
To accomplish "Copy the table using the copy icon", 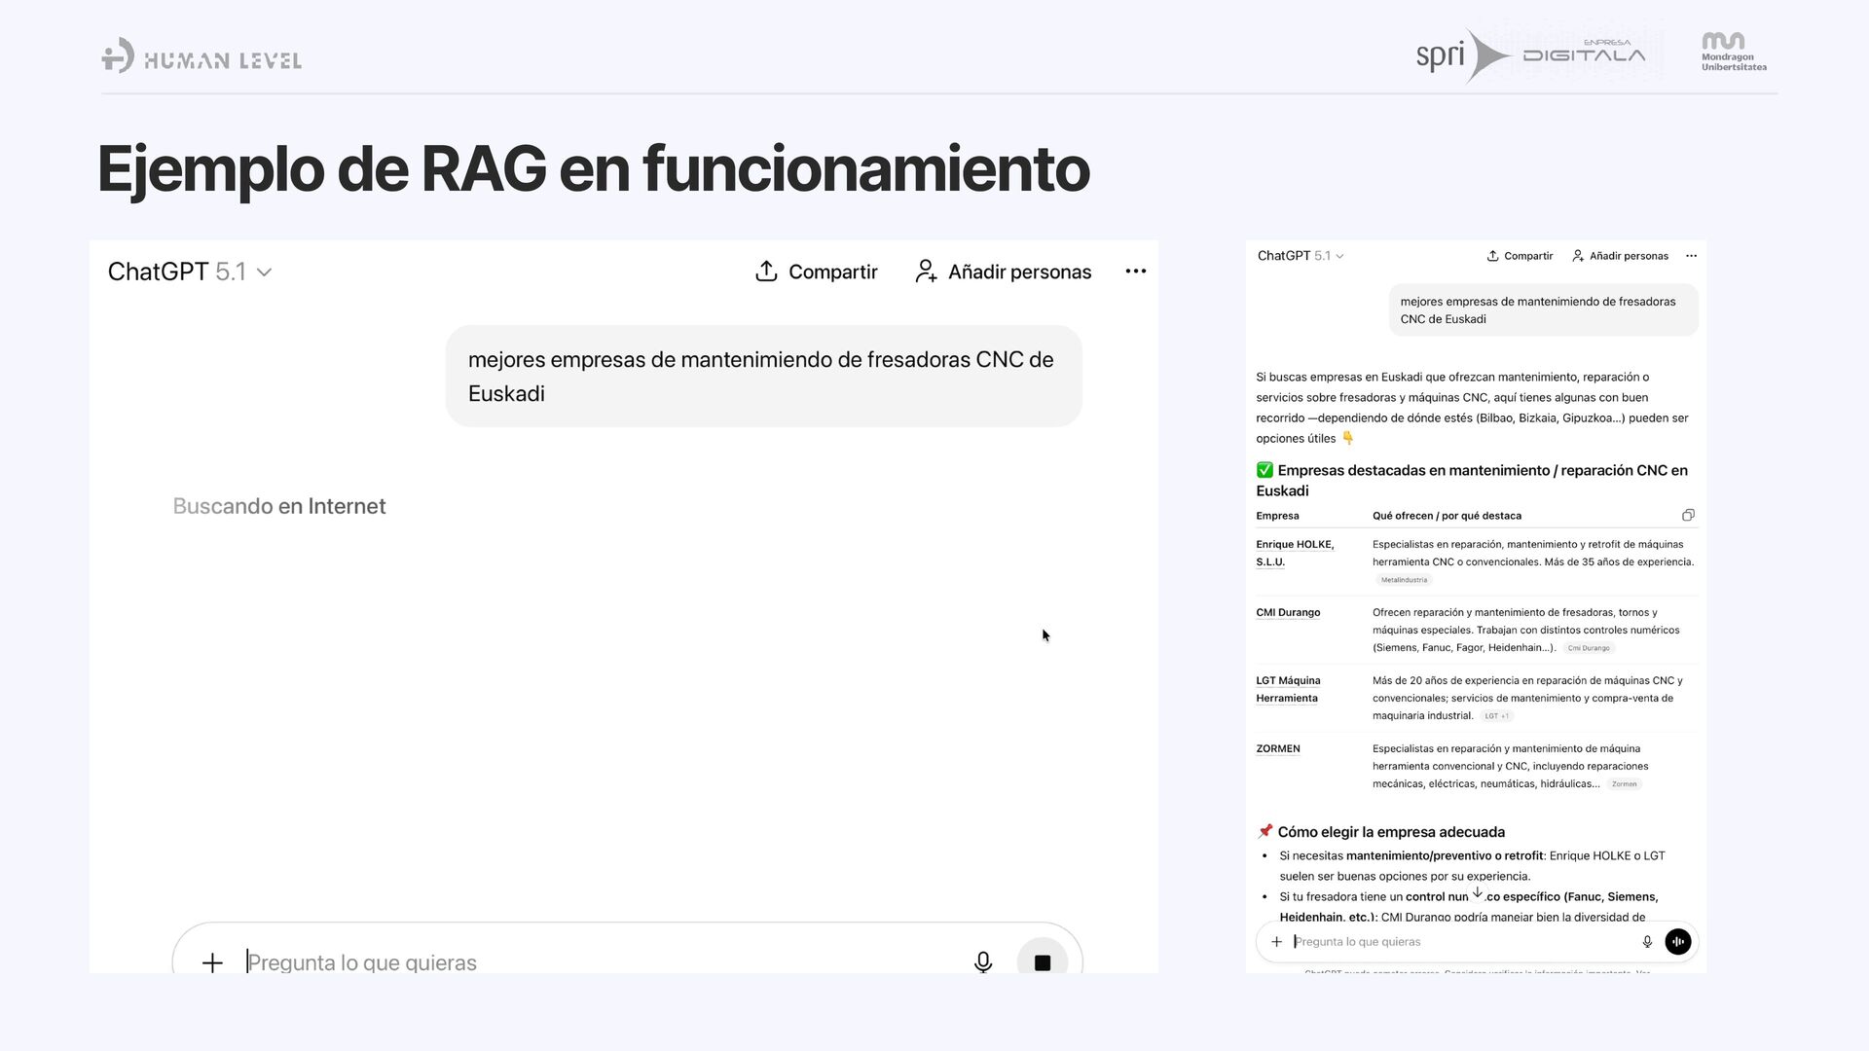I will click(x=1688, y=515).
